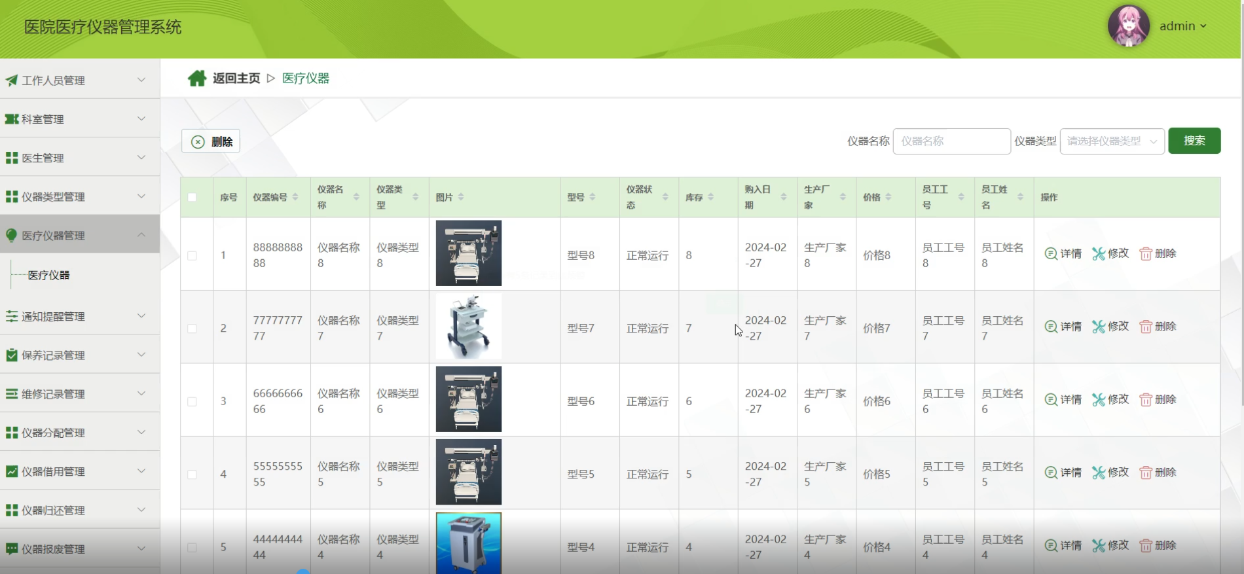The image size is (1244, 574).
Task: Check the box for row 5 (44444444)
Action: point(192,547)
